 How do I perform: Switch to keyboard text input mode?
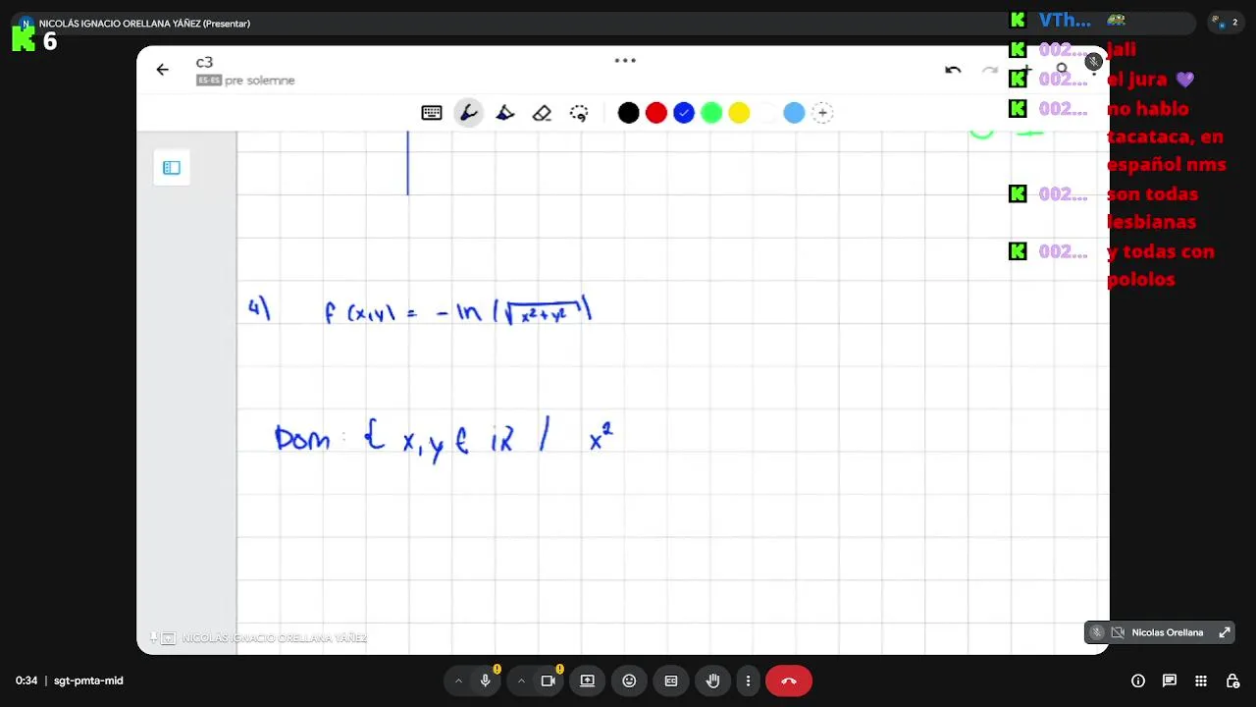coord(432,113)
